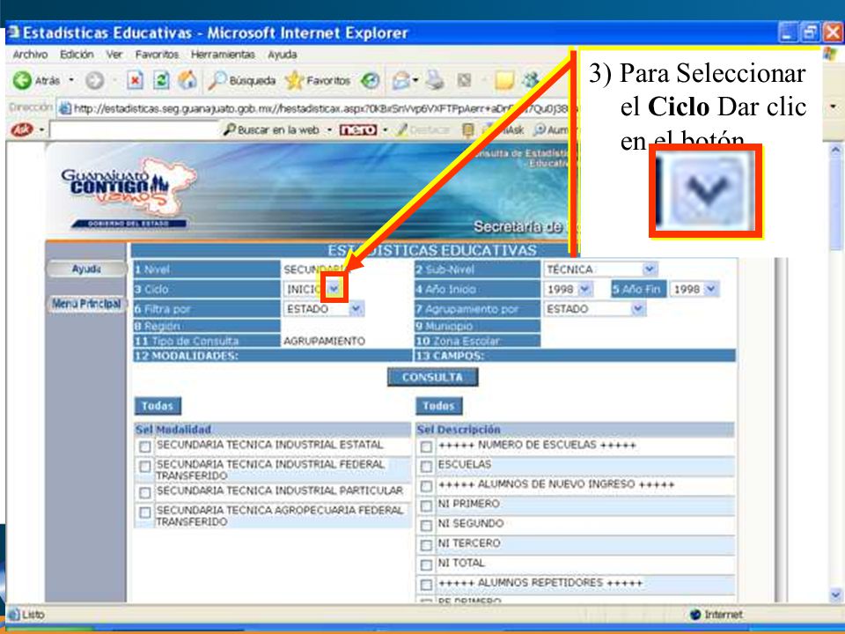Click the CONSULTA button

[x=432, y=378]
